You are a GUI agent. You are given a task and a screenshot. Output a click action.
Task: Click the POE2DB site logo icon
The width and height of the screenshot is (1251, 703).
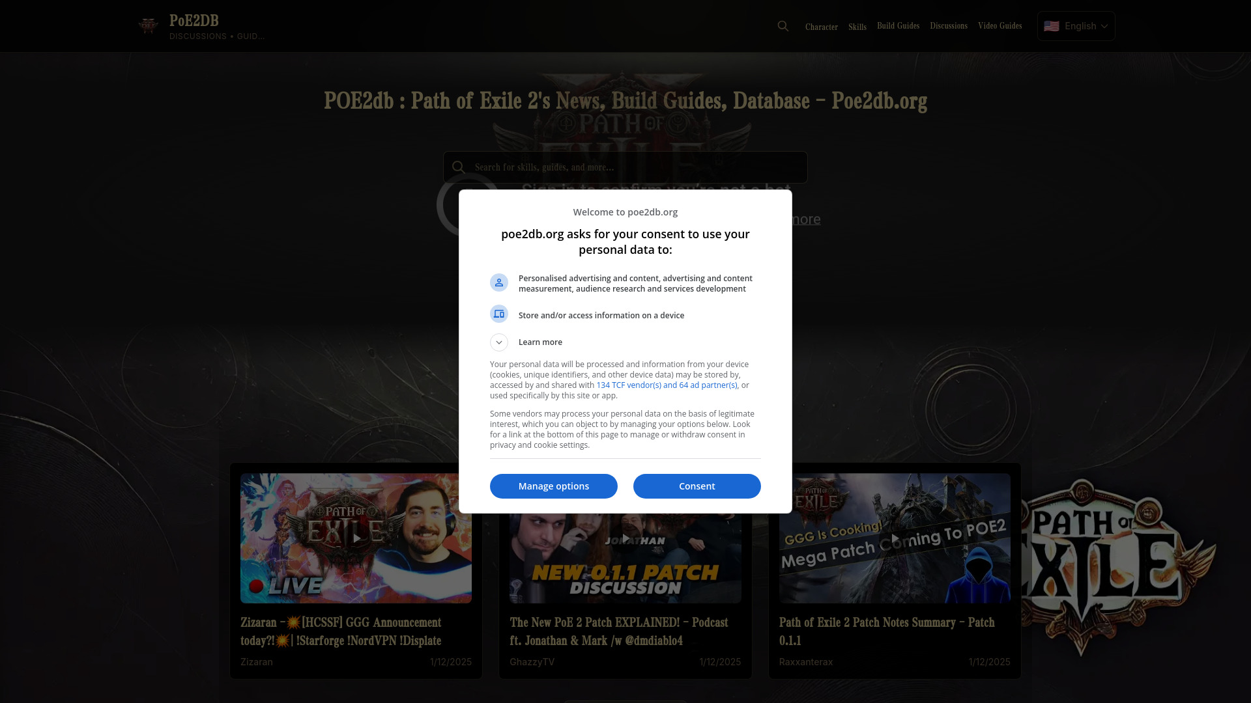pyautogui.click(x=148, y=26)
